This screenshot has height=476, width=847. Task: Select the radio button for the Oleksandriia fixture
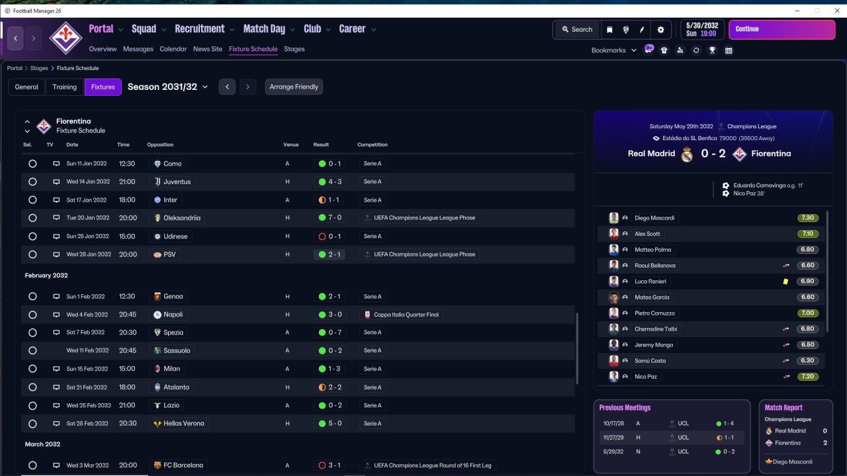32,218
